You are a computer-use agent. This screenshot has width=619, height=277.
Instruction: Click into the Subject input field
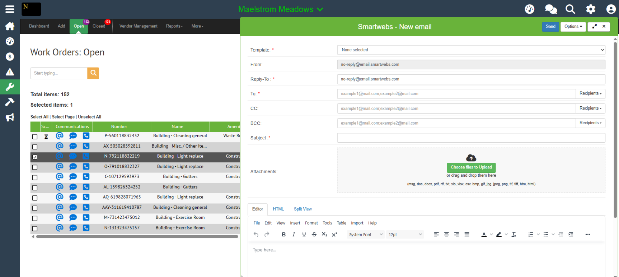pos(471,138)
